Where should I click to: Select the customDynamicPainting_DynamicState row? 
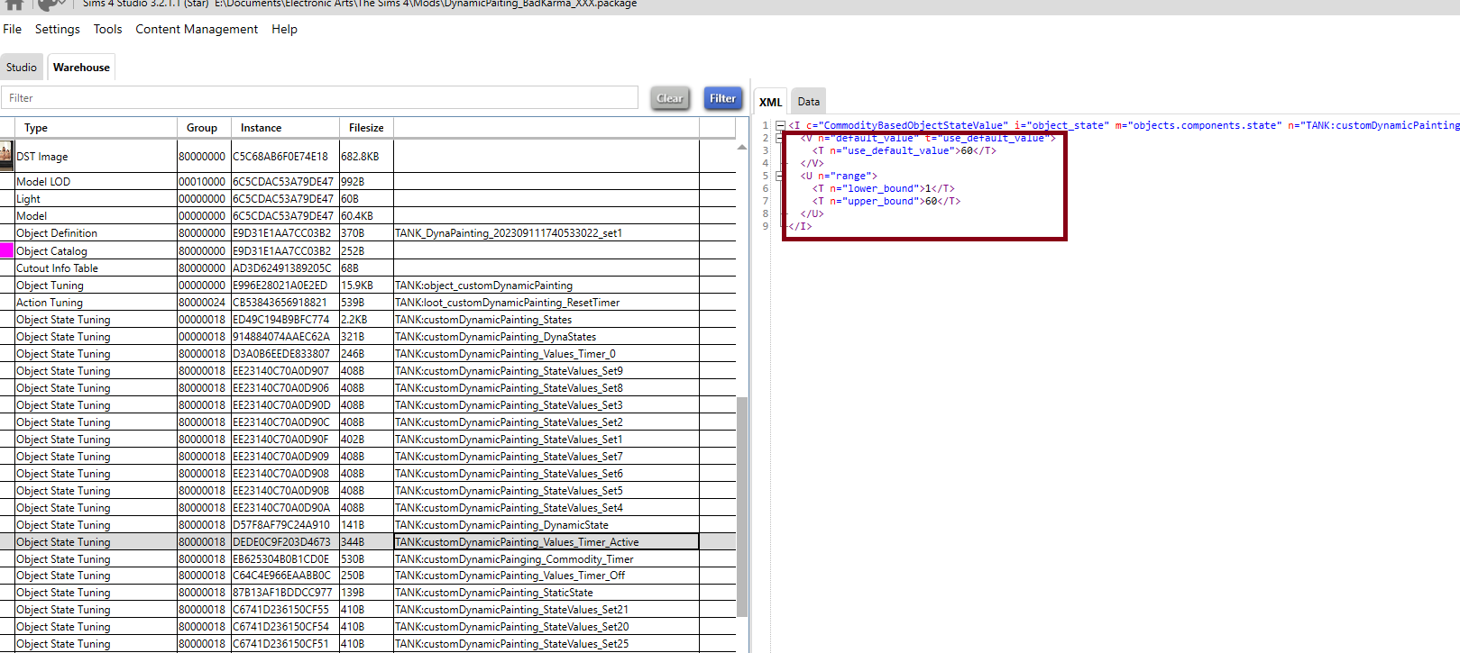click(368, 524)
